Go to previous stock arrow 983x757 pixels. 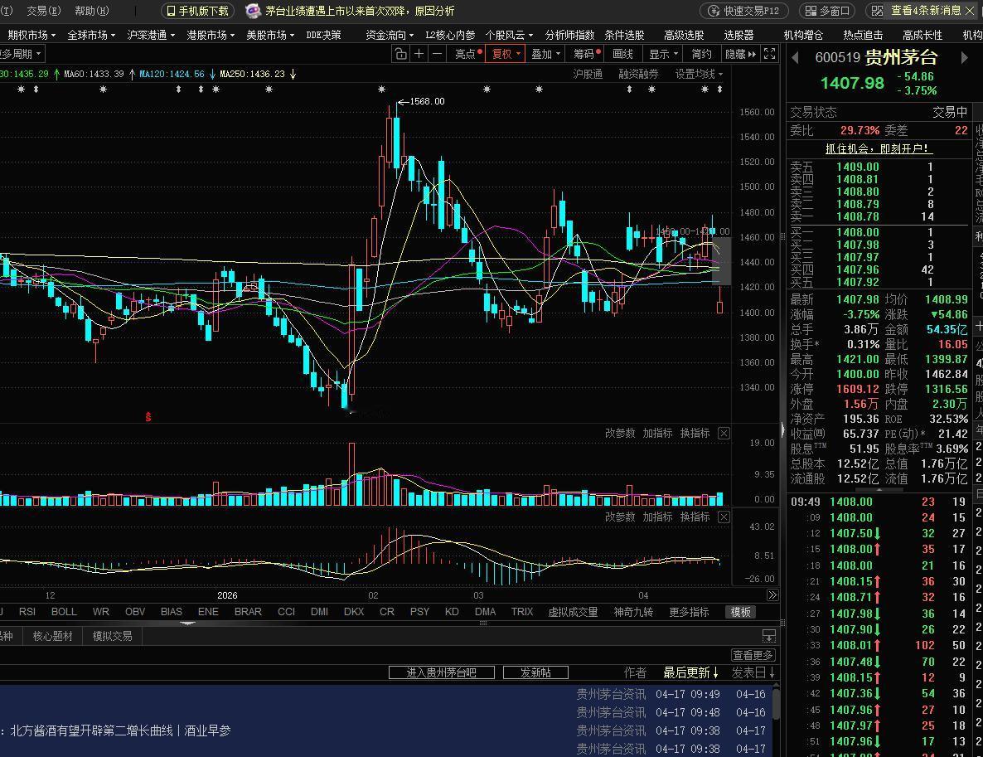[796, 57]
